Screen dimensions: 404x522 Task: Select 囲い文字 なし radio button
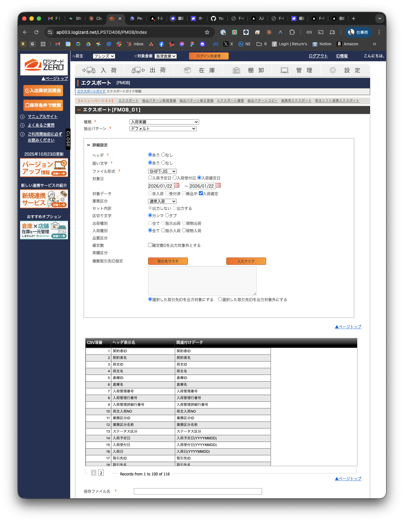point(163,163)
